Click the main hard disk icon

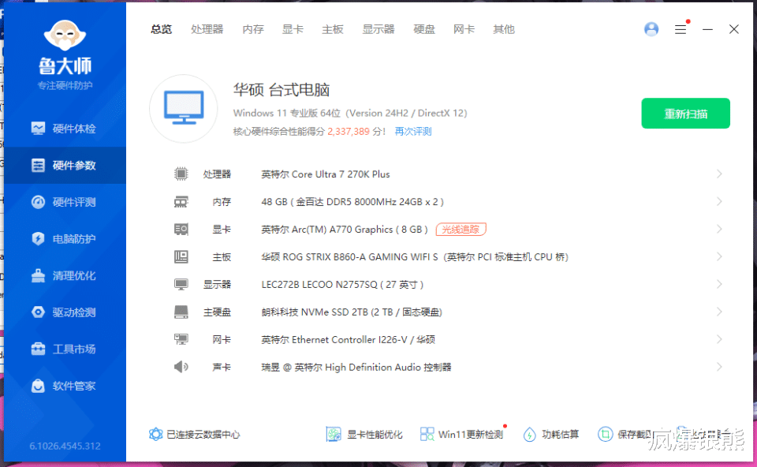click(x=181, y=312)
